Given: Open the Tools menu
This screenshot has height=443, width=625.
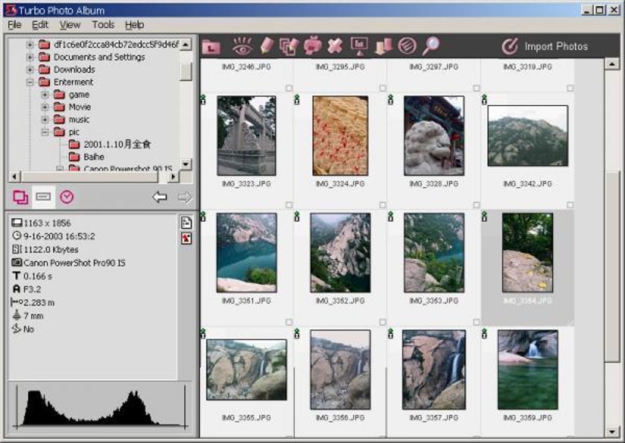Looking at the screenshot, I should (x=102, y=25).
